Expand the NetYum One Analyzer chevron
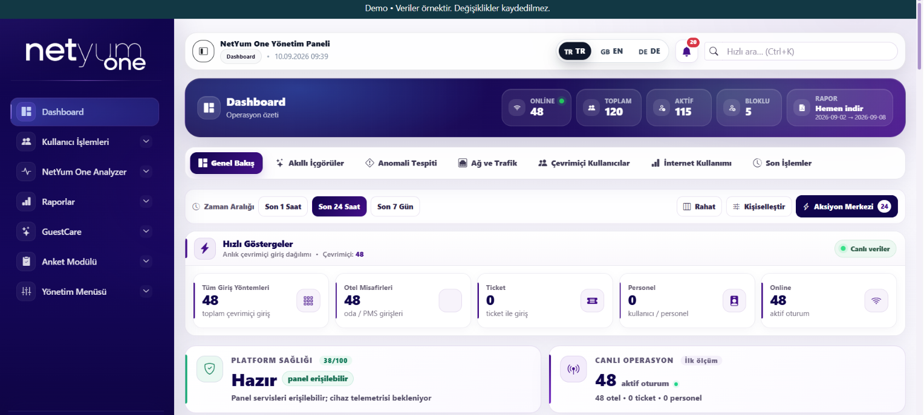 (145, 172)
